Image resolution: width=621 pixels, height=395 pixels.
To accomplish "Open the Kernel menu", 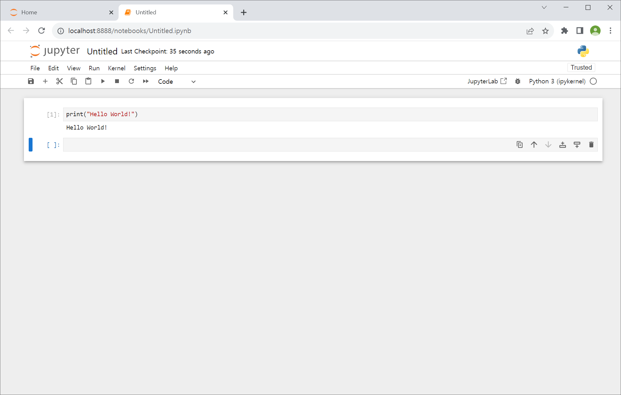I will point(117,68).
